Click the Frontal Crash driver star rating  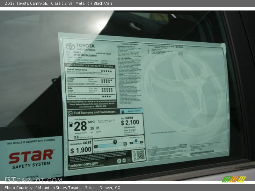pos(106,80)
